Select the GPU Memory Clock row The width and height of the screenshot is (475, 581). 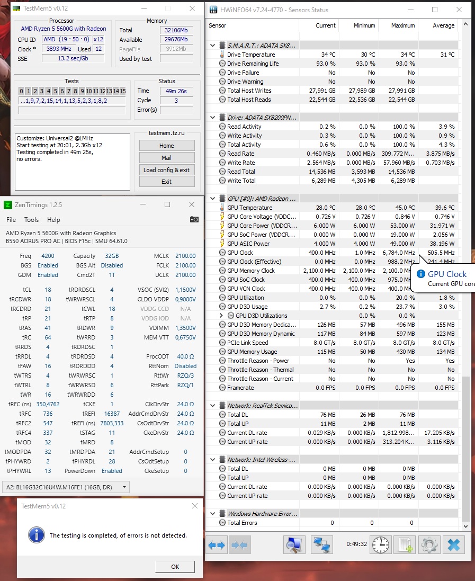point(332,271)
